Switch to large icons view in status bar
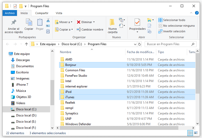 point(196,133)
